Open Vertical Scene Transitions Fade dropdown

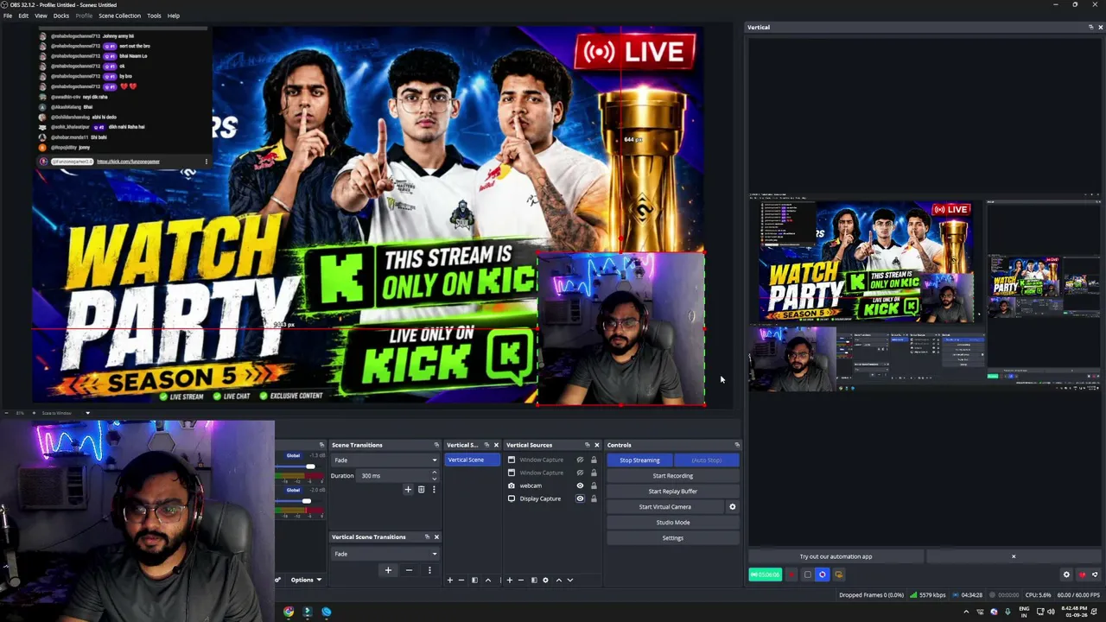tap(385, 554)
